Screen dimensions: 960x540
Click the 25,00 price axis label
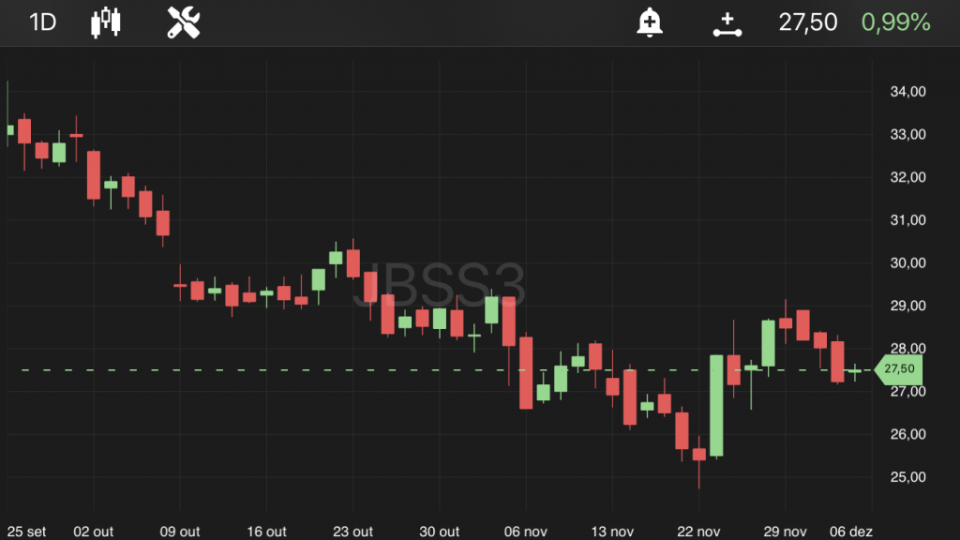907,477
